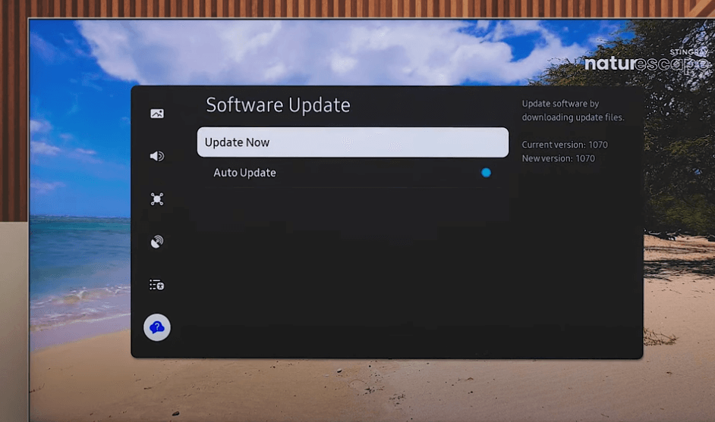Click the Software Update heading
Screen dimensions: 715x422
coord(278,105)
